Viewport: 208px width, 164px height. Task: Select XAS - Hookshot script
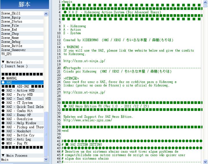pyautogui.click(x=22, y=131)
